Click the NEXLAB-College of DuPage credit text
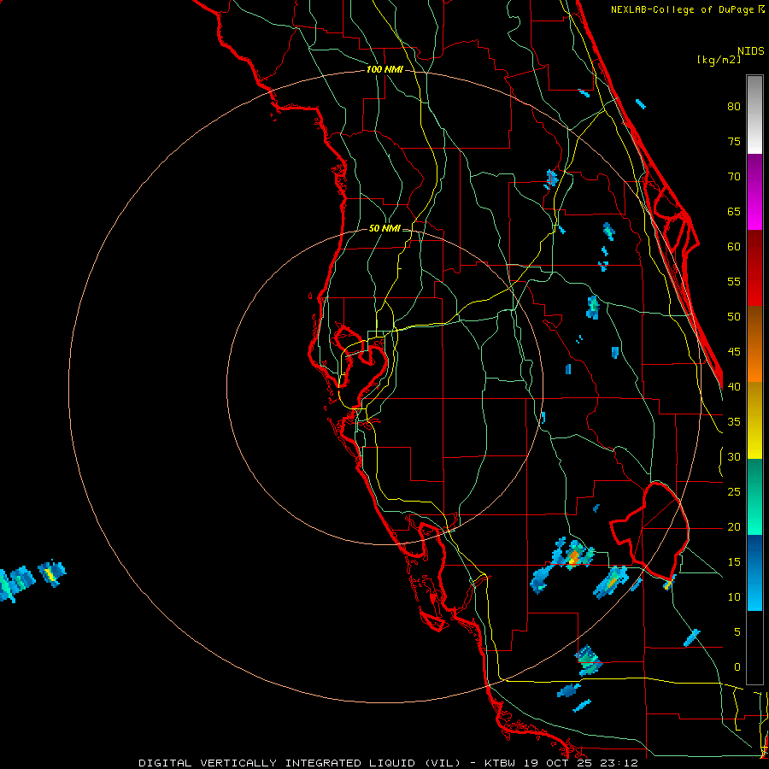Screen dimensions: 769x769 [x=684, y=9]
